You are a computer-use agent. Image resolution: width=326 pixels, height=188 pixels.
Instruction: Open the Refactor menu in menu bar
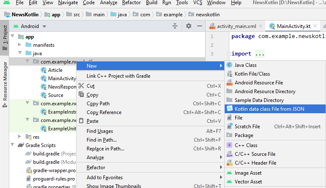tap(131, 3)
